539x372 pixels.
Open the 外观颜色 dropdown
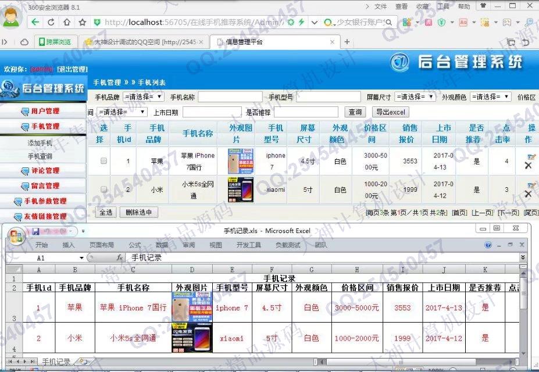(x=490, y=97)
